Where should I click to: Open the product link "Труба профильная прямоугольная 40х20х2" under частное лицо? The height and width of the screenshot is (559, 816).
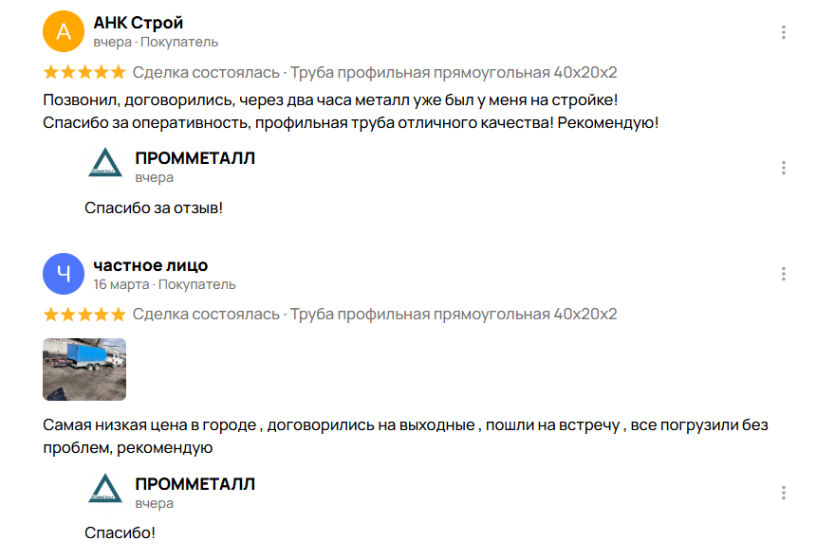[x=454, y=315]
